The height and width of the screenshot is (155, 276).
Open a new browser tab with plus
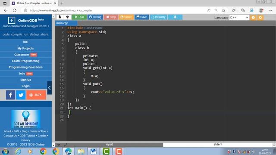pos(62,3)
